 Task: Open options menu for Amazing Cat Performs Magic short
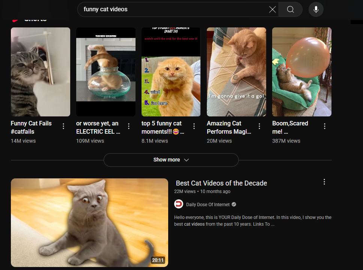pos(259,126)
